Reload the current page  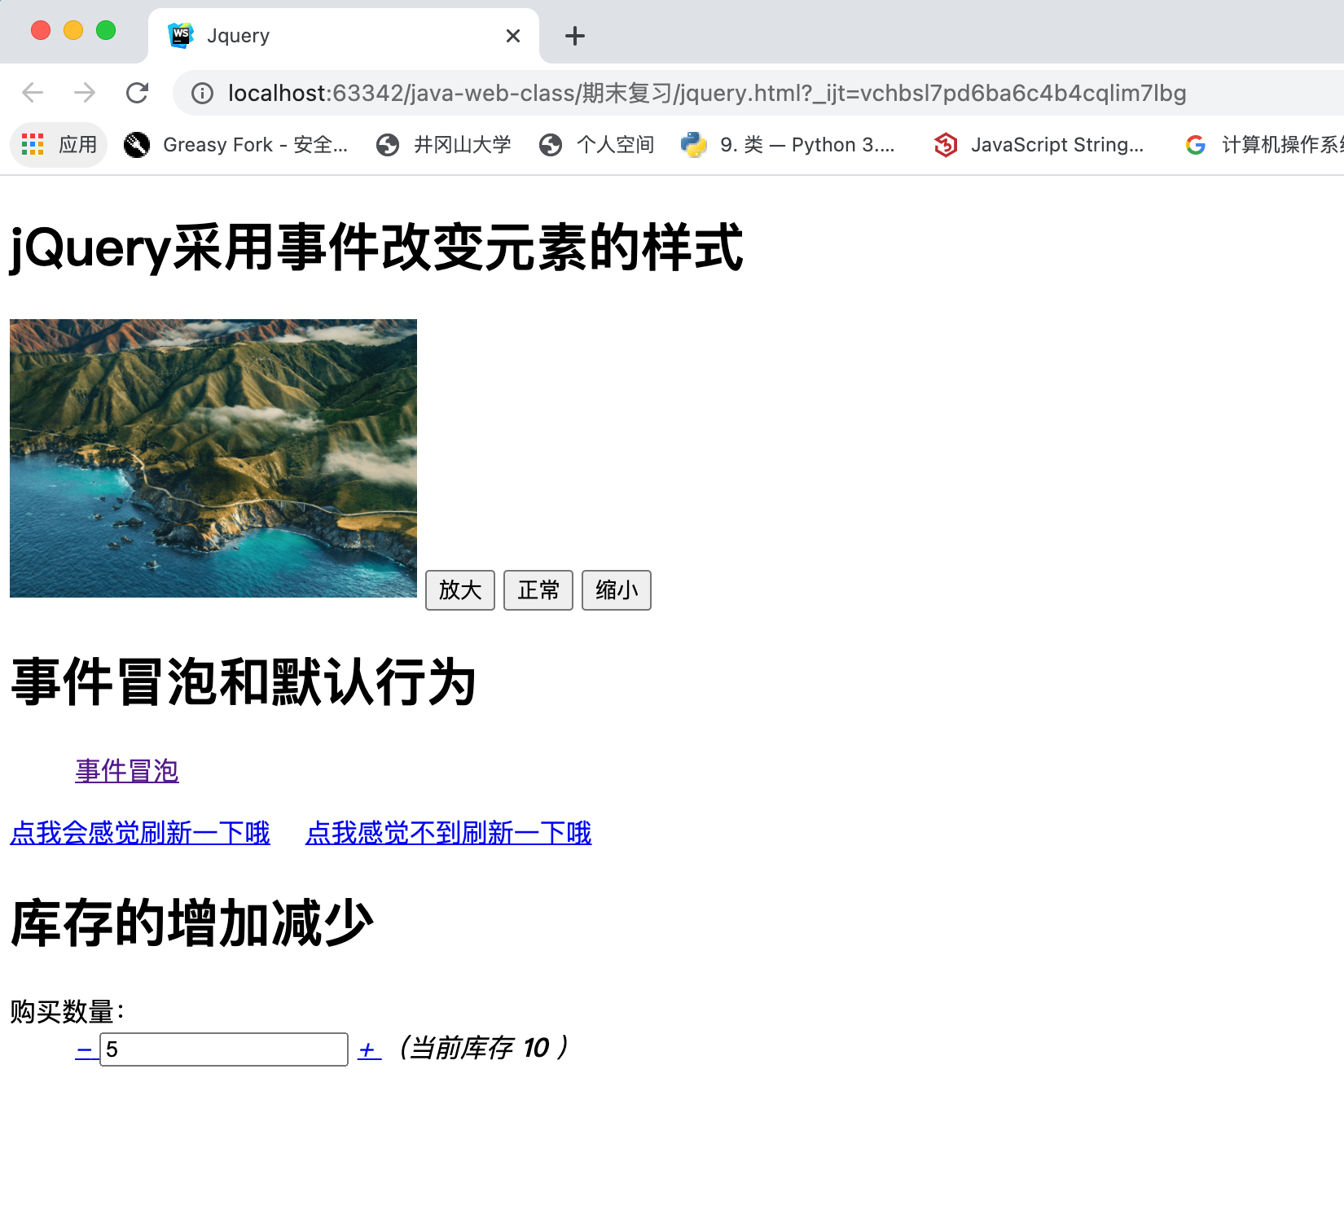(x=137, y=92)
